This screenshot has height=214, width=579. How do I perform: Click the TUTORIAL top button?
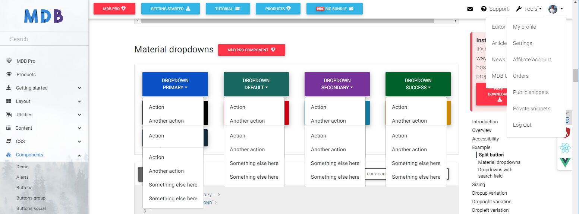228,9
